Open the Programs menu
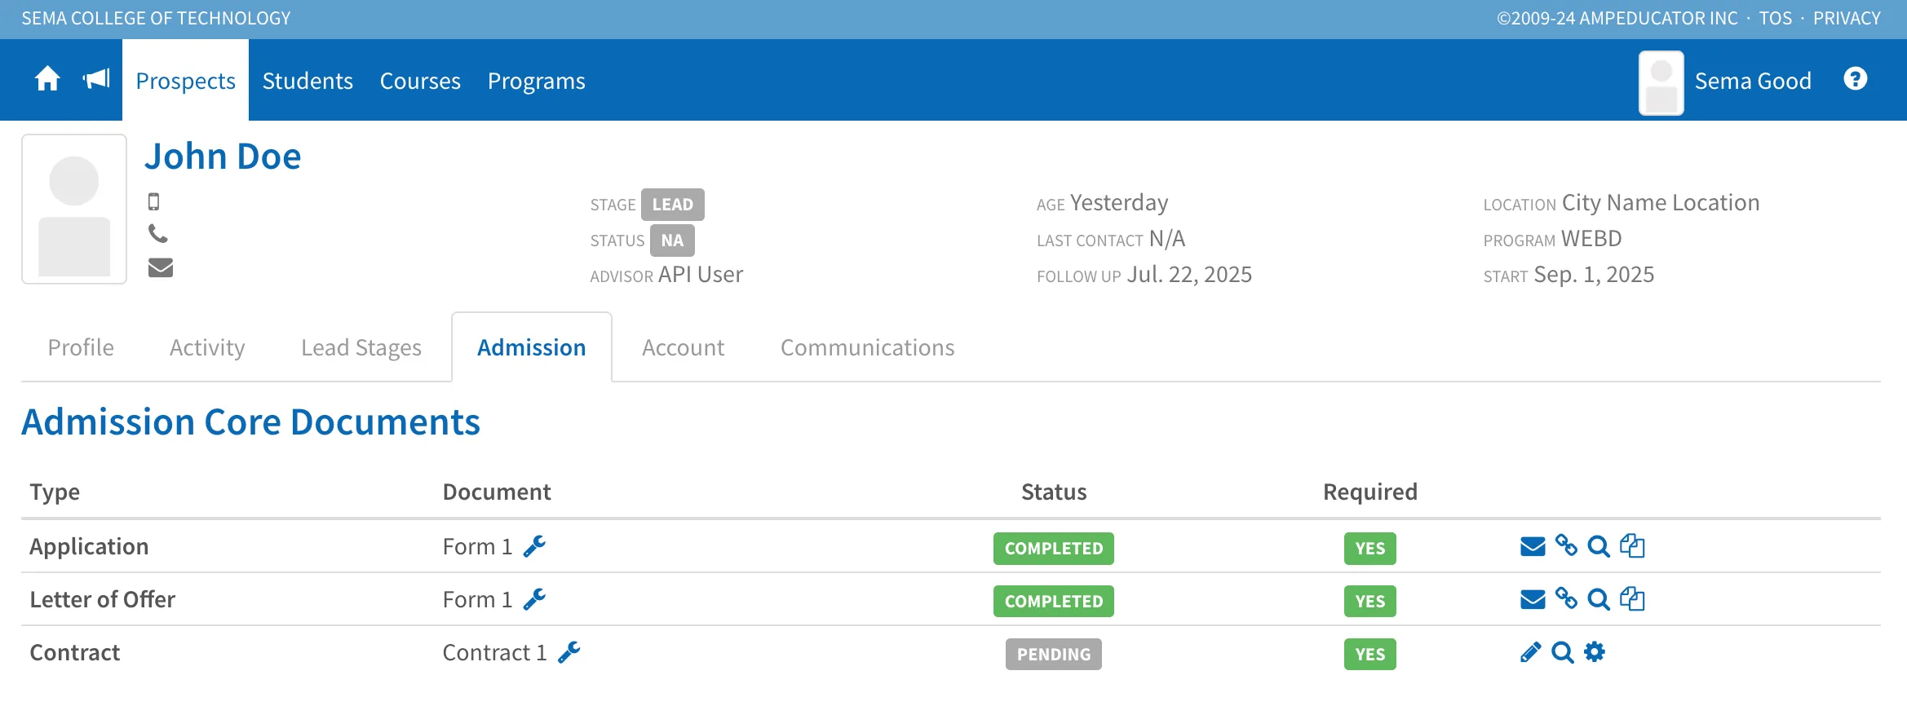The width and height of the screenshot is (1907, 706). click(537, 81)
